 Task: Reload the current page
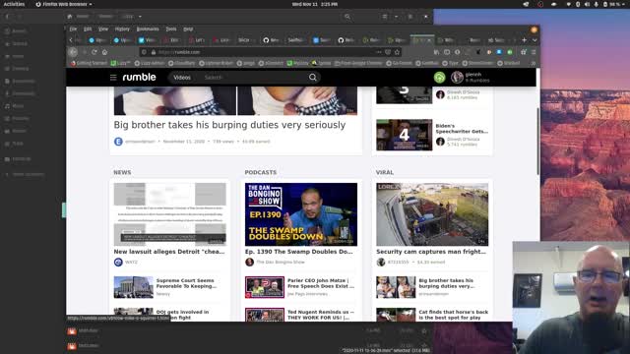click(94, 52)
